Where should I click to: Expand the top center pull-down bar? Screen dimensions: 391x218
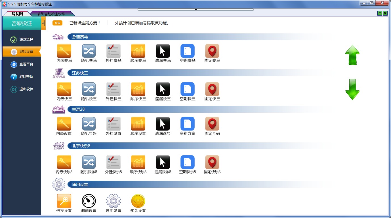195,10
